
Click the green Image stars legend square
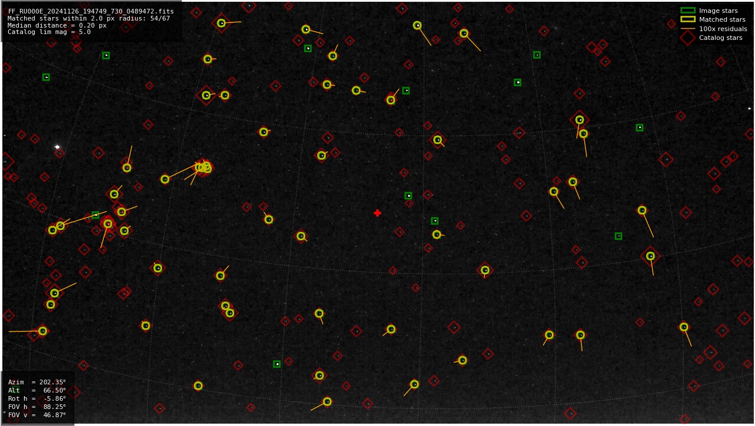coord(687,11)
